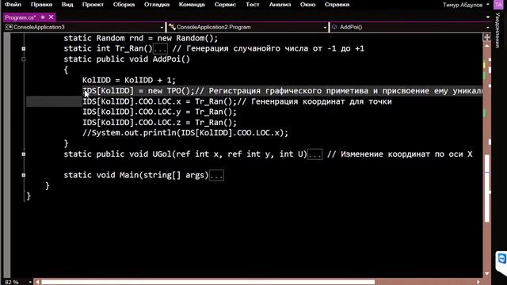Open the Сборка menu
This screenshot has width=507, height=285.
(124, 5)
